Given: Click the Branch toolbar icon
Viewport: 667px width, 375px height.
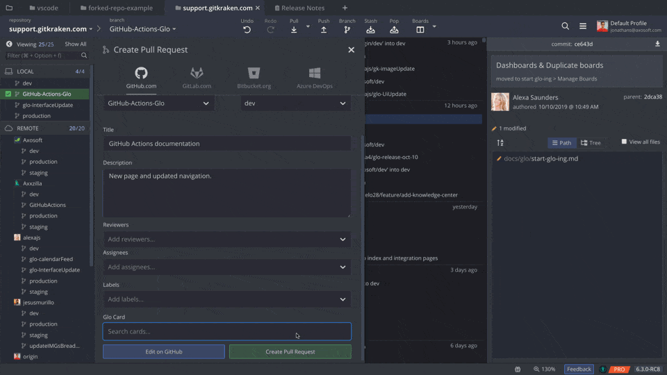Looking at the screenshot, I should pyautogui.click(x=347, y=30).
